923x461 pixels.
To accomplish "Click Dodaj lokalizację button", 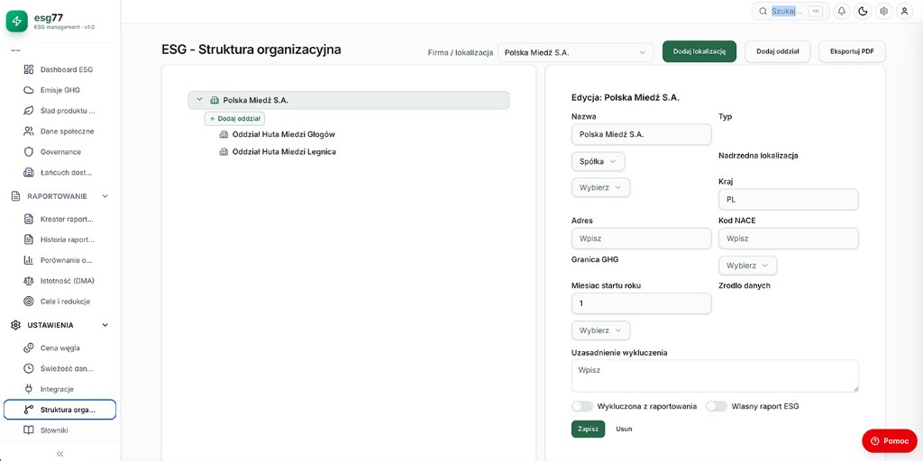I will (x=699, y=51).
